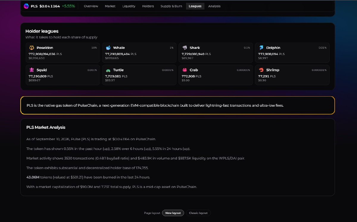
Task: Open the Overview tab
Action: pos(91,6)
